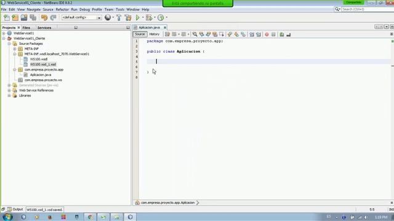Image resolution: width=394 pixels, height=221 pixels.
Task: Close the Aplicacion.java editor tab
Action: tap(165, 28)
